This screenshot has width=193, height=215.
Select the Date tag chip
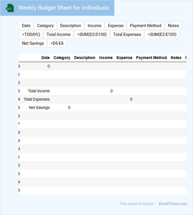26,26
